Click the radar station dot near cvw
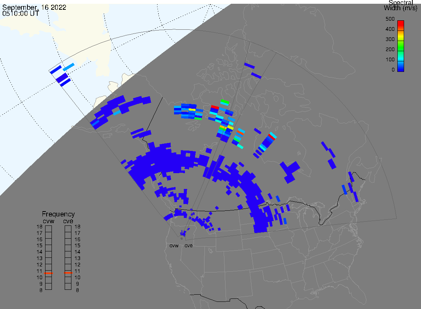 click(x=182, y=239)
